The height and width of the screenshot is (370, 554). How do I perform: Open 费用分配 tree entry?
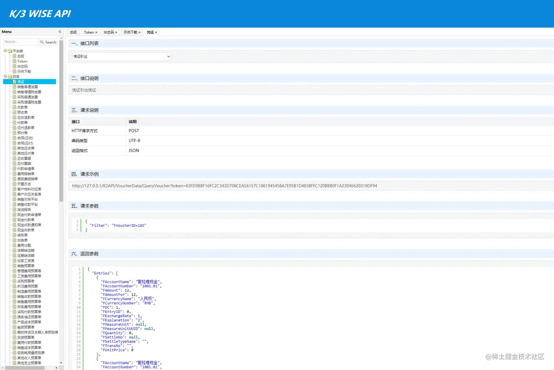click(x=24, y=246)
